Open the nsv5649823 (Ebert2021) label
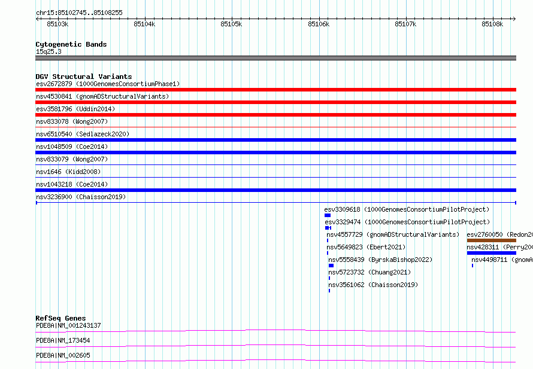Screen dimensions: 533x369 tap(366, 247)
